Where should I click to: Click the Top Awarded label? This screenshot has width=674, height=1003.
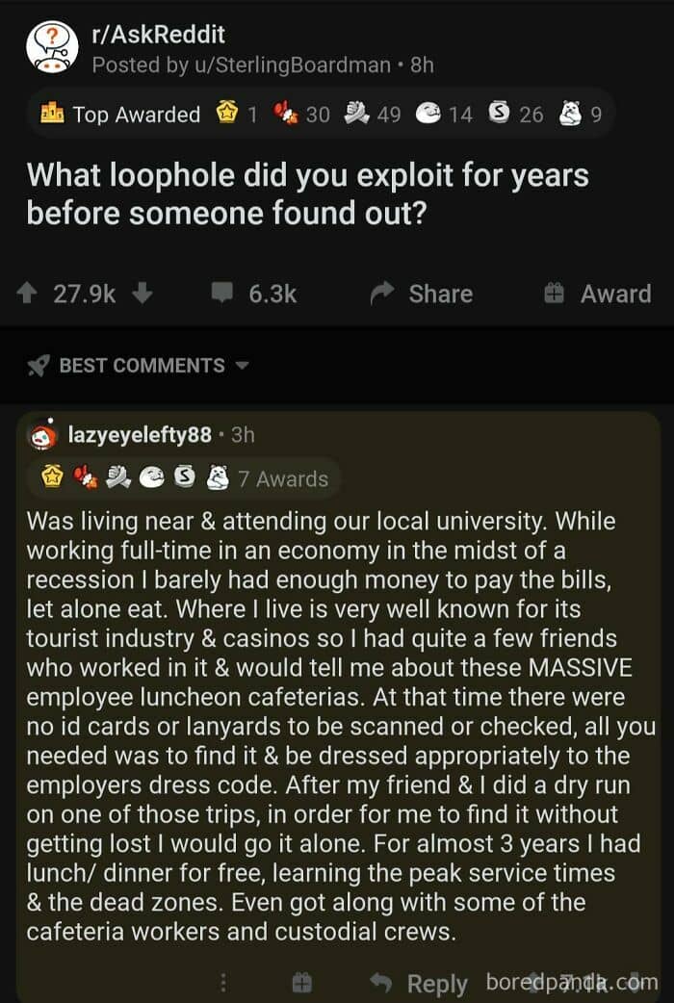136,115
